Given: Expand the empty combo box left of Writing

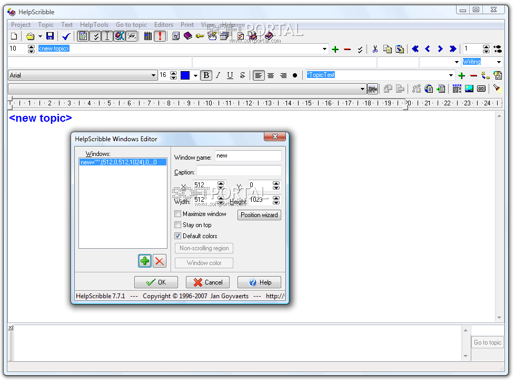Looking at the screenshot, I should [x=457, y=62].
